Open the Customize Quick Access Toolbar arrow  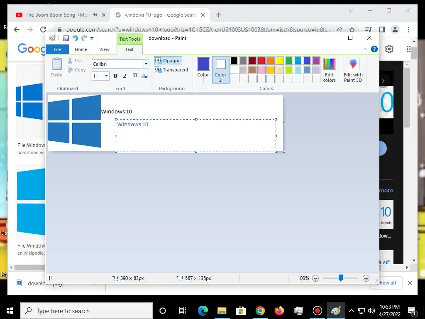pos(92,39)
